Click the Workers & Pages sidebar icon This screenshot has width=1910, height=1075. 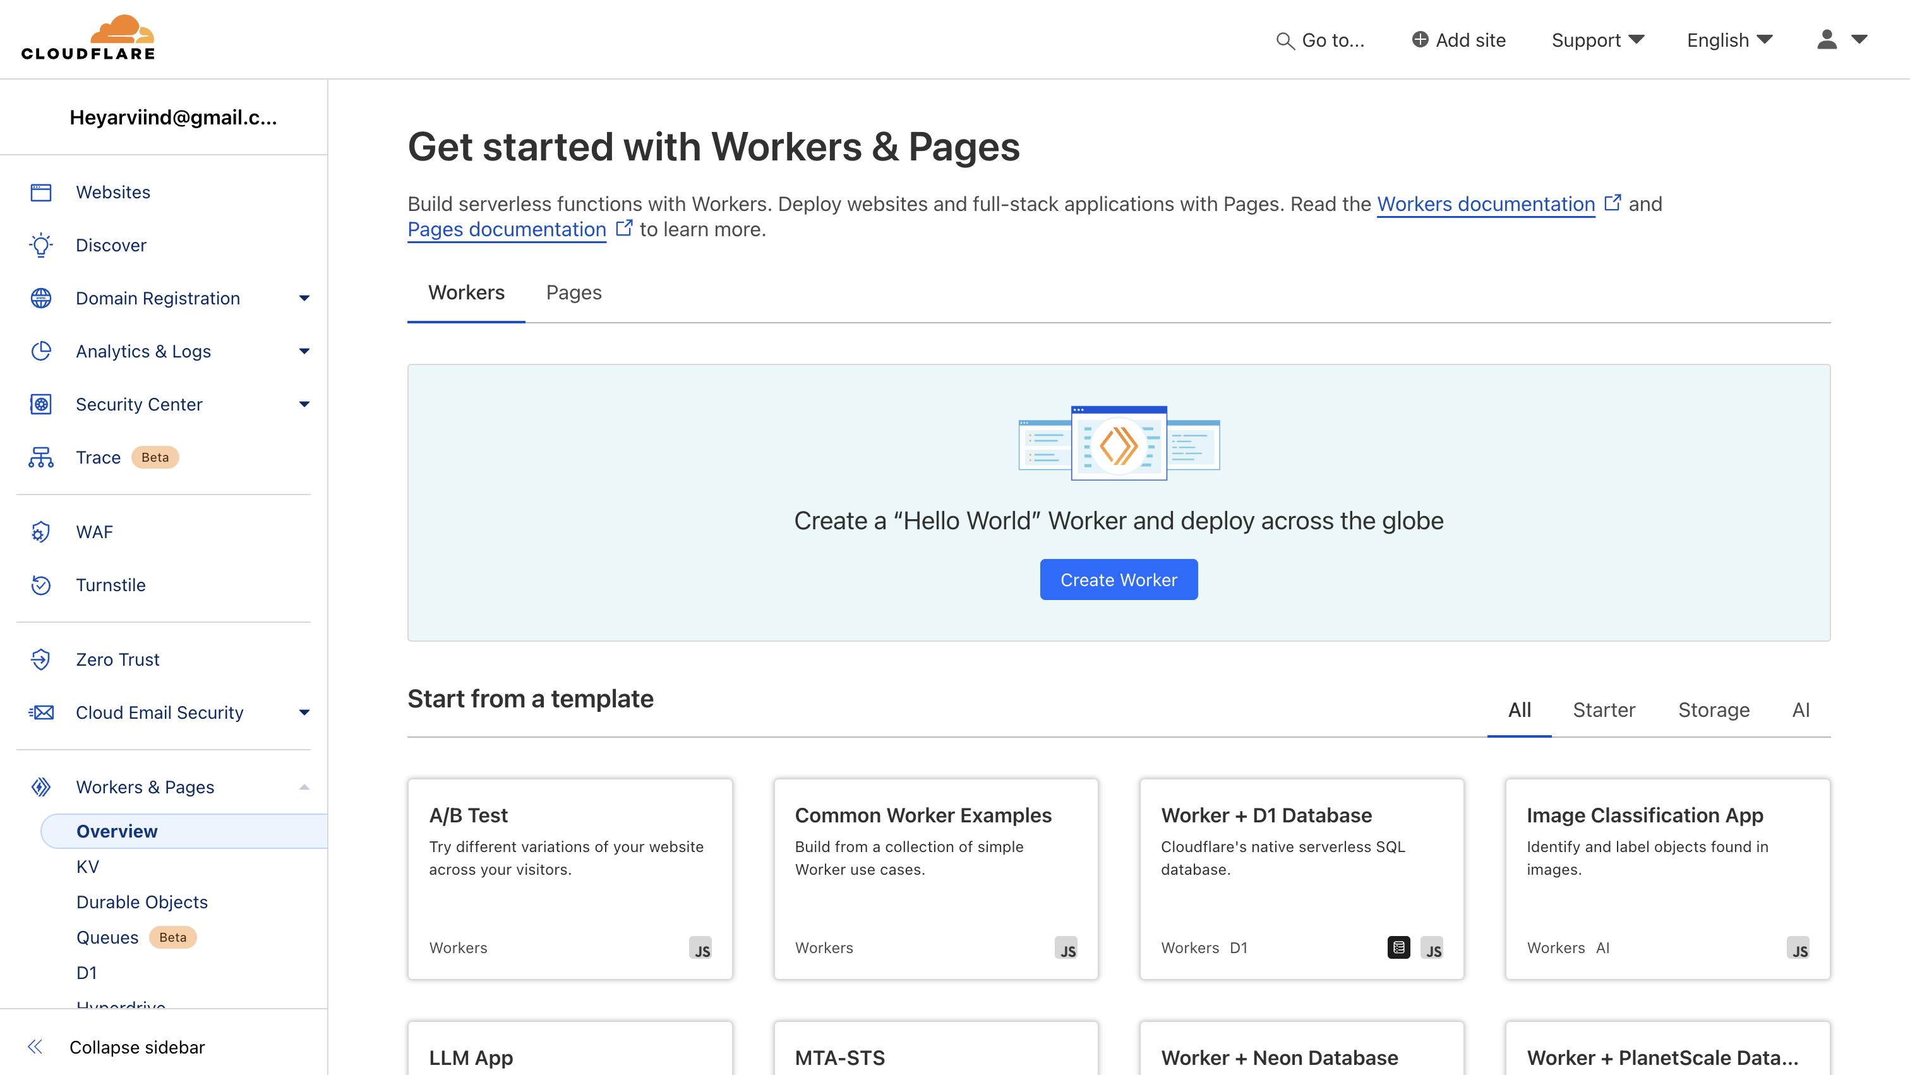[41, 786]
